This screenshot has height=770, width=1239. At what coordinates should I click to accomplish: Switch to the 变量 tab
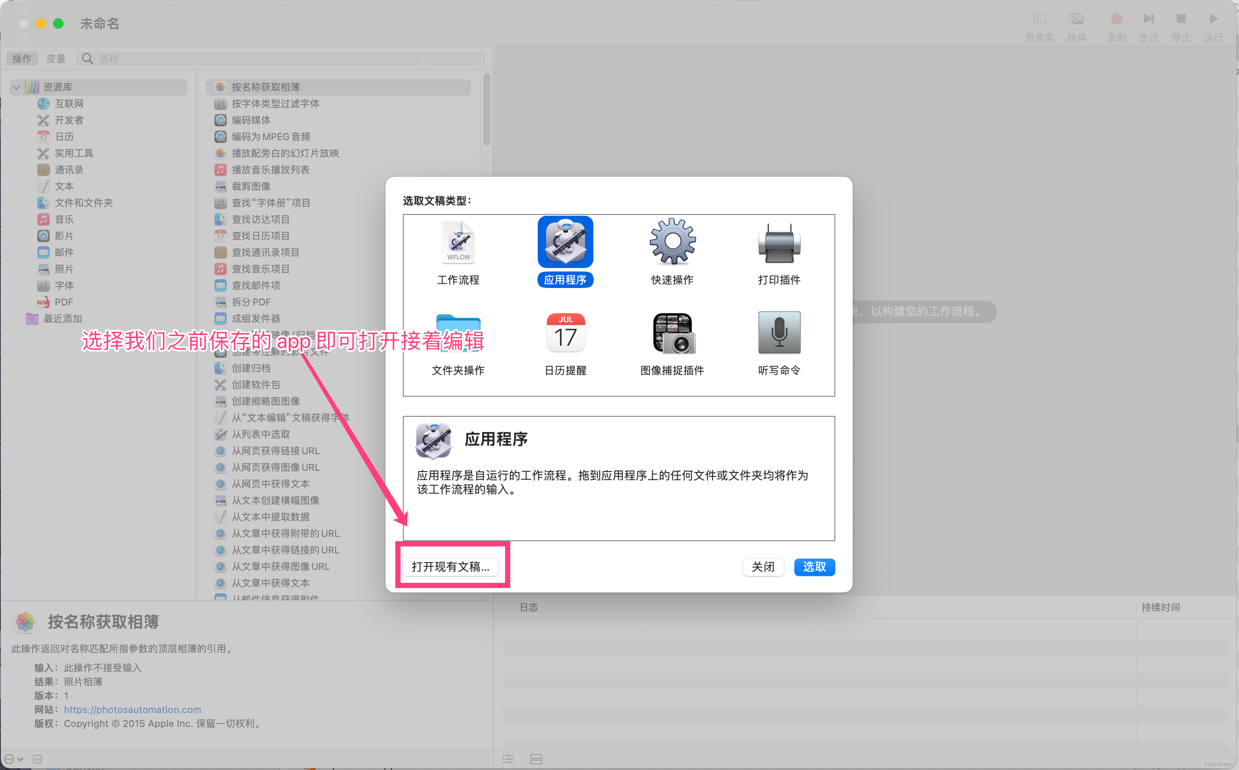point(56,59)
